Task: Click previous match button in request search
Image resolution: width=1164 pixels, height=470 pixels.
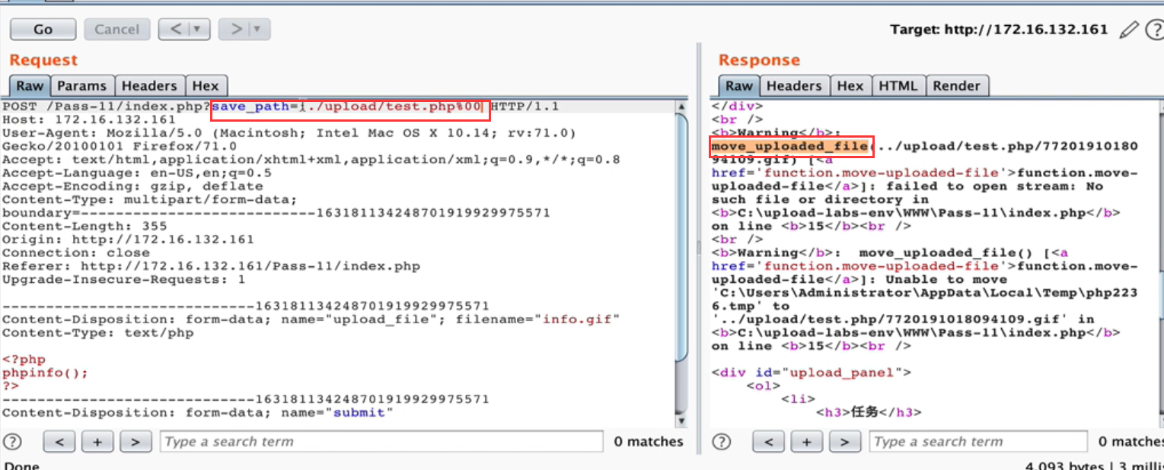Action: click(59, 441)
